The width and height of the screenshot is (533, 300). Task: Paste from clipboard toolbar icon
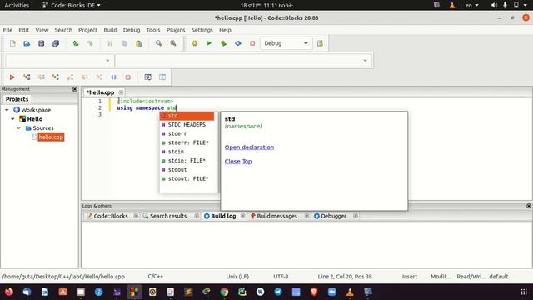point(139,43)
